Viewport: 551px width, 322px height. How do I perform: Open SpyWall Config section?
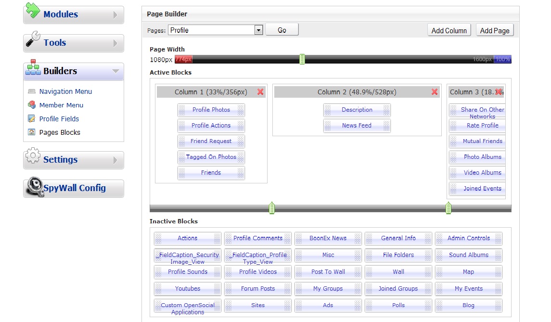pyautogui.click(x=74, y=188)
